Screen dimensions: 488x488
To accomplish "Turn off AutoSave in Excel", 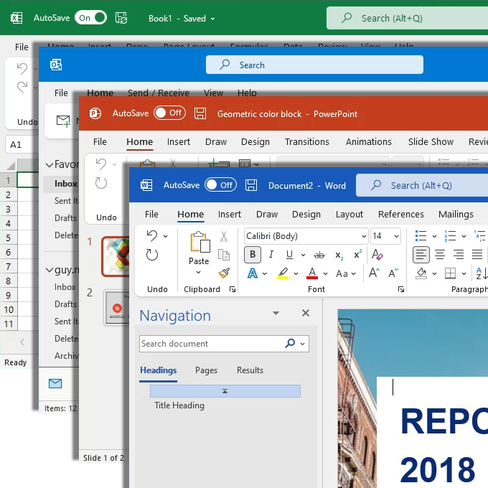I will (90, 18).
